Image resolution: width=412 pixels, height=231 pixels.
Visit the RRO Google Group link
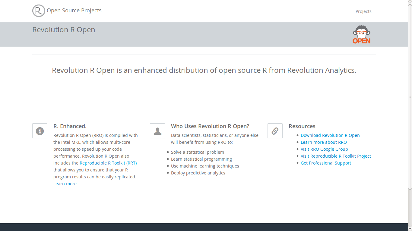324,149
